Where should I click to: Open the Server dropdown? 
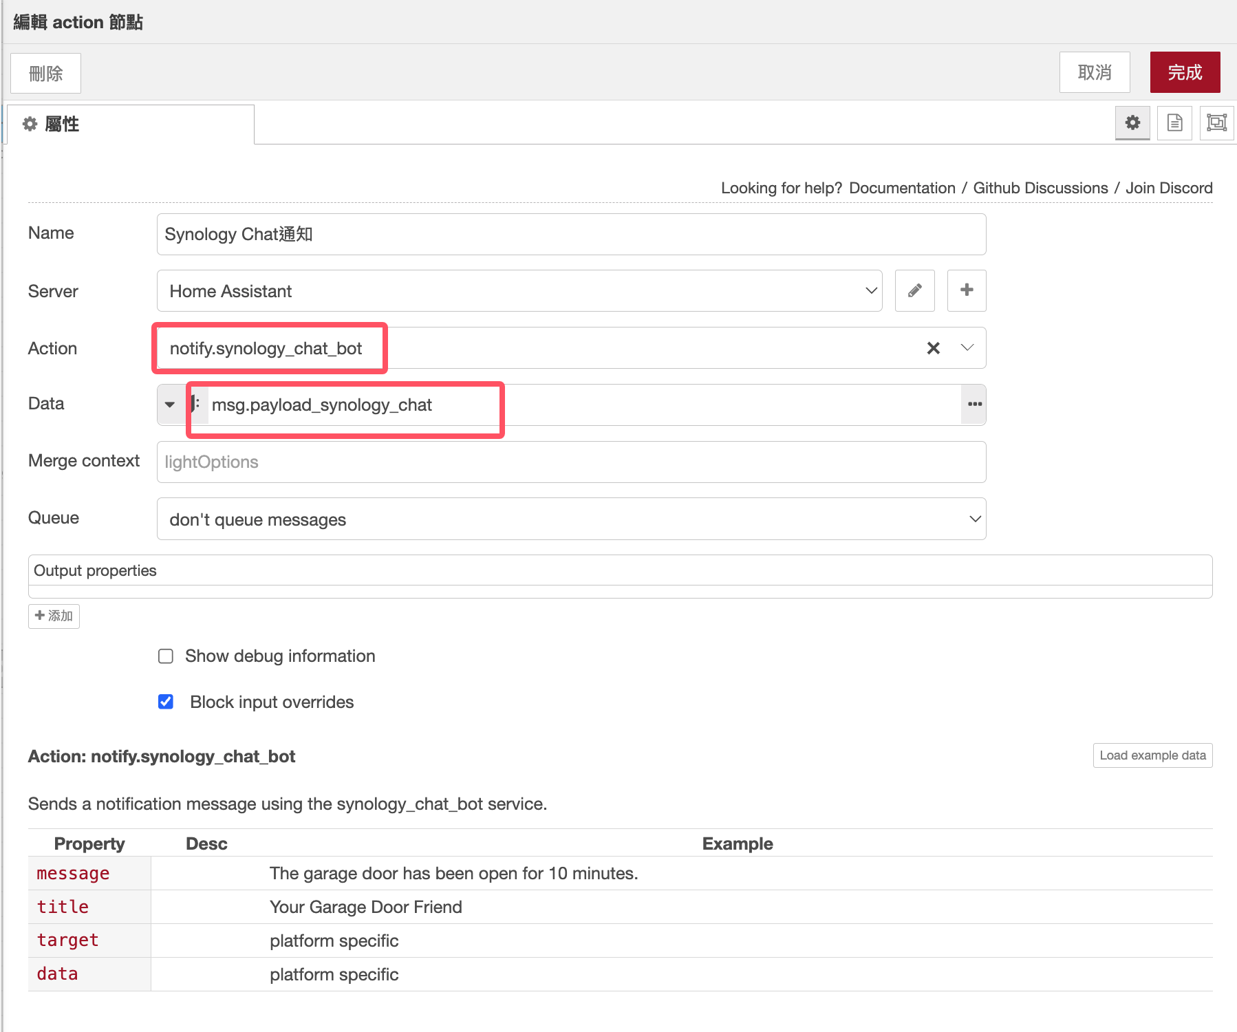519,291
